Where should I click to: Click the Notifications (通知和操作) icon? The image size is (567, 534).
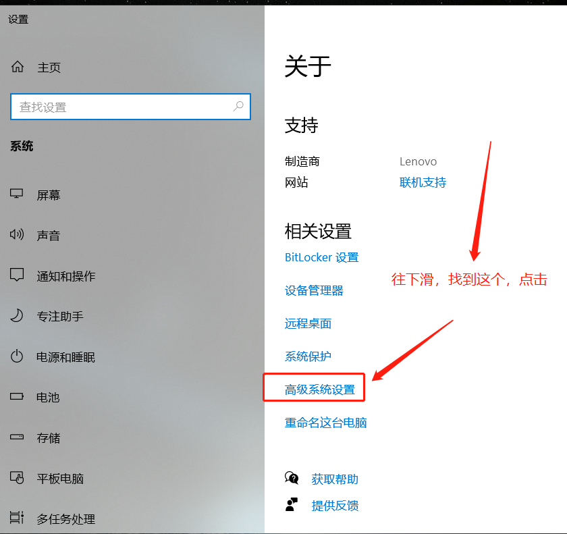pos(17,275)
